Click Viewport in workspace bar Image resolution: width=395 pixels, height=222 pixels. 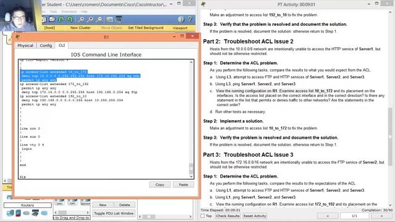click(x=180, y=28)
